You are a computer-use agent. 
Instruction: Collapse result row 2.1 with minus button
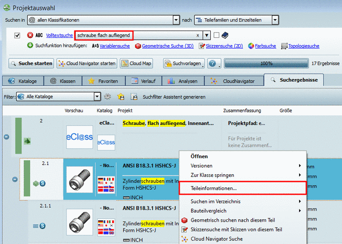(15, 179)
